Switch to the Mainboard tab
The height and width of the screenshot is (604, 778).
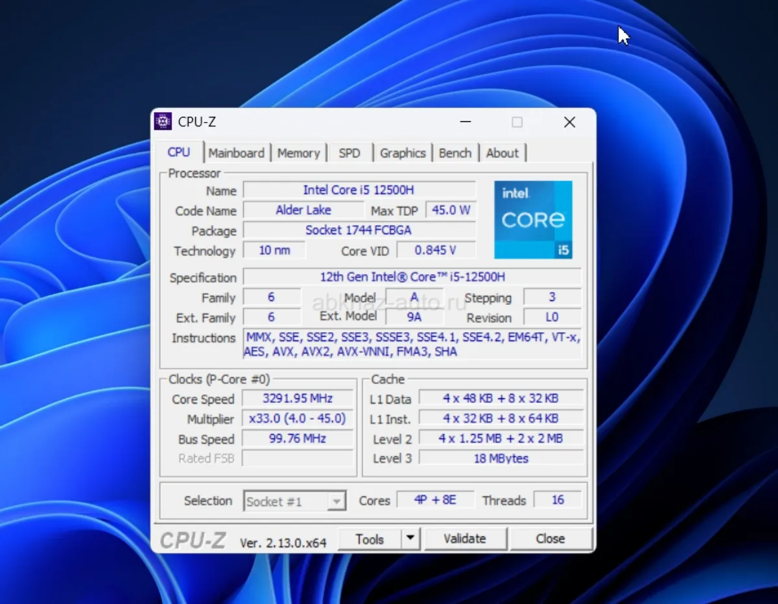[x=236, y=153]
